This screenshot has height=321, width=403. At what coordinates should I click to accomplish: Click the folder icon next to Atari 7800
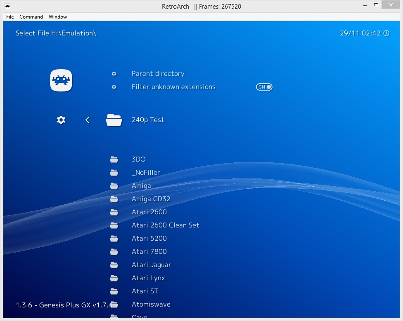[114, 252]
